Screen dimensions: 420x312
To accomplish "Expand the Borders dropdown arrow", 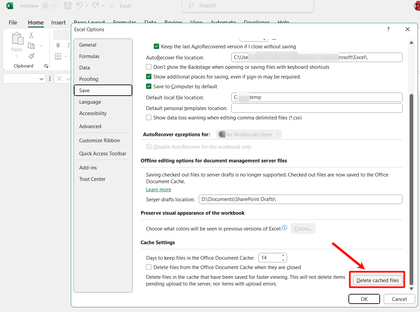I will [66, 56].
